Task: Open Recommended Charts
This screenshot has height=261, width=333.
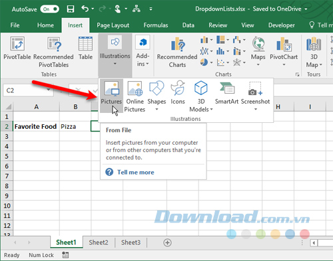Action: [177, 52]
